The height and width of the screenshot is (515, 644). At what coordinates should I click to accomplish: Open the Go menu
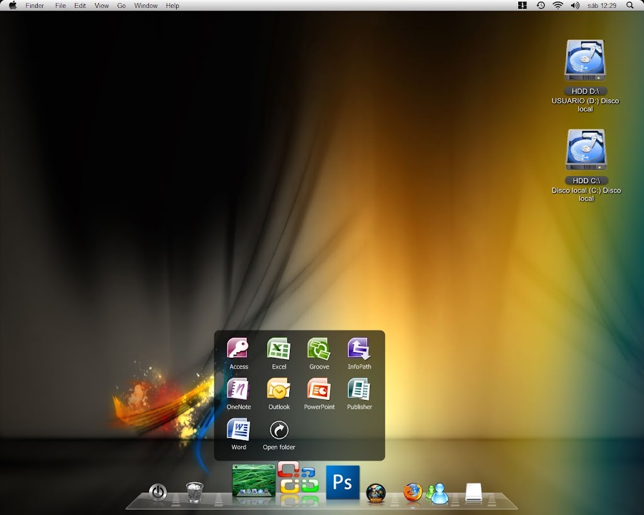tap(121, 6)
